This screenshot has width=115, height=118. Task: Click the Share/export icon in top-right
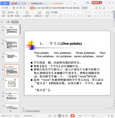(104, 8)
